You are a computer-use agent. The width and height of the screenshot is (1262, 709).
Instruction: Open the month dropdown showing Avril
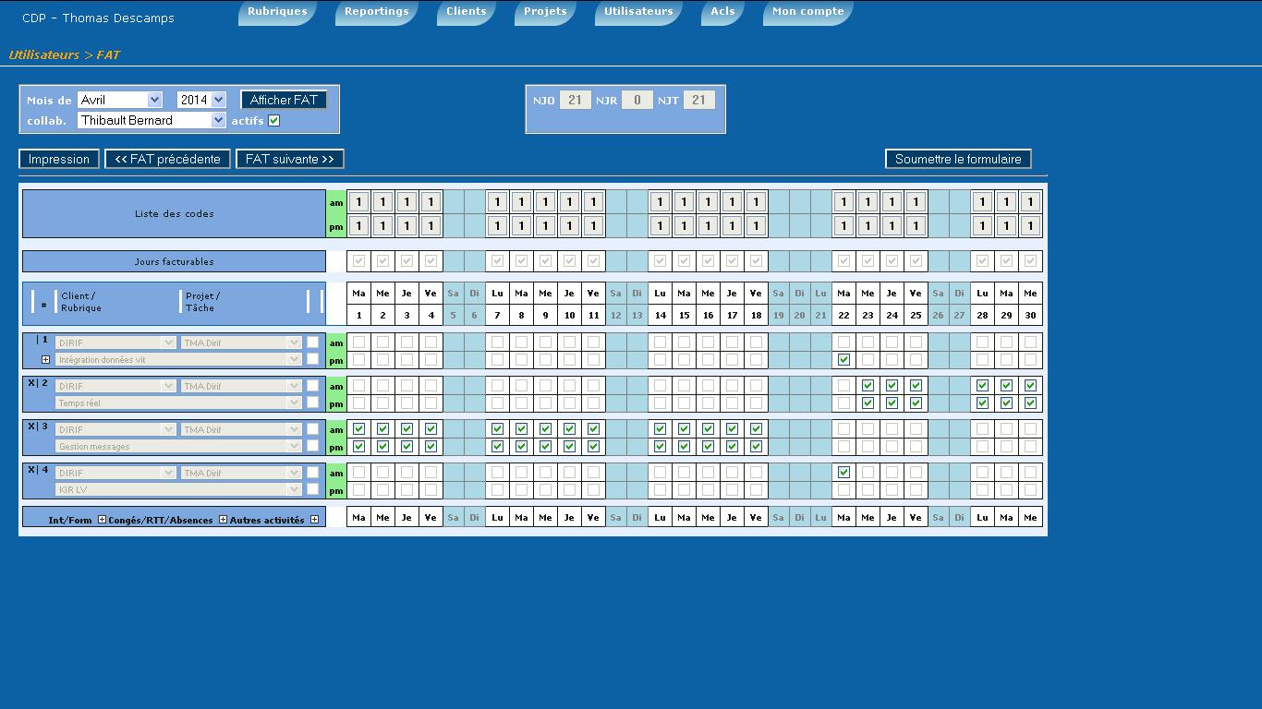click(x=120, y=100)
